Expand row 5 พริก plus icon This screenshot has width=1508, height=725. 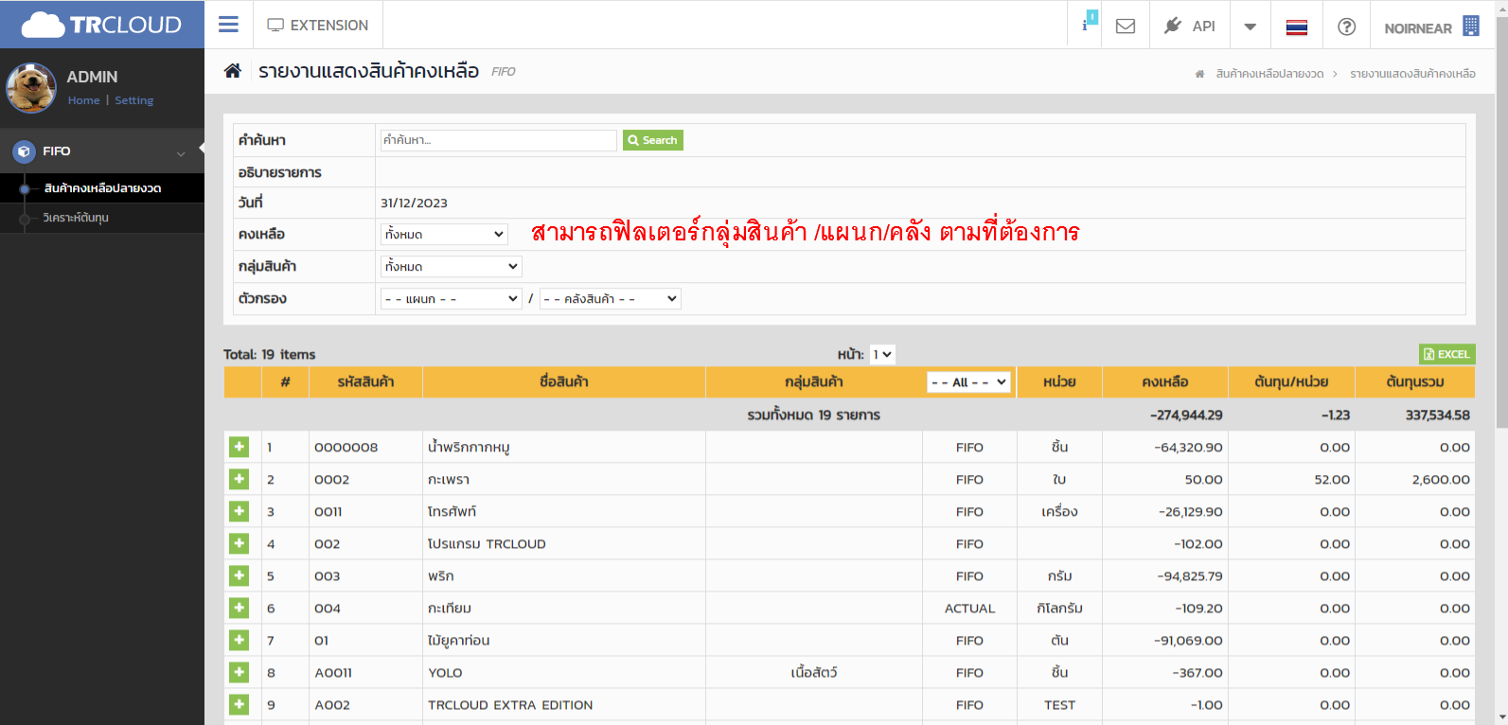pyautogui.click(x=239, y=575)
